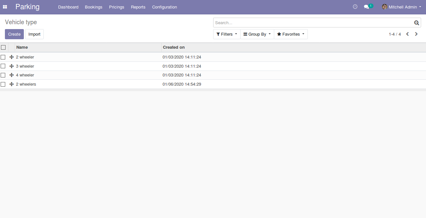Image resolution: width=426 pixels, height=218 pixels.
Task: Click the 1-4 / 4 pager counter
Action: pyautogui.click(x=395, y=34)
